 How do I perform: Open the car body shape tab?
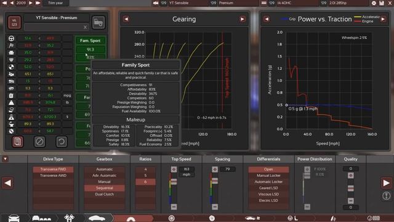point(97,218)
